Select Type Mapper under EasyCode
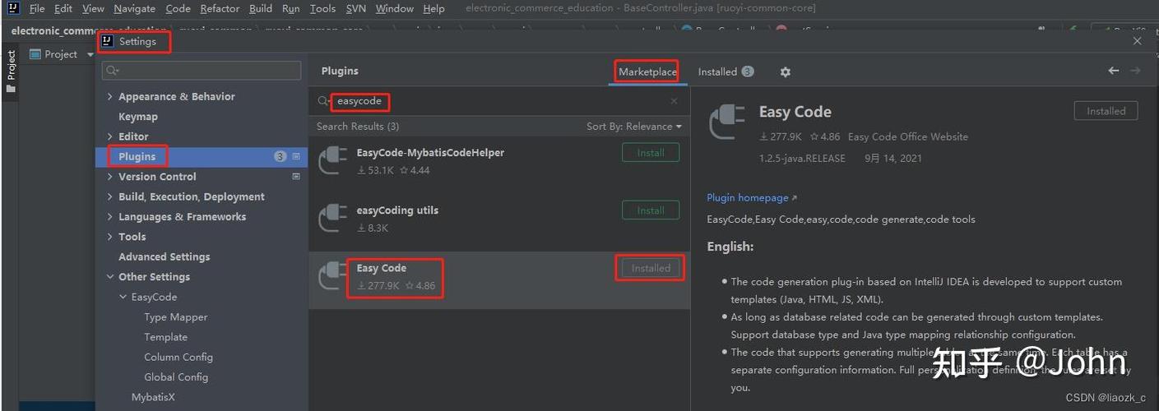Screen dimensions: 1159x411 coord(175,317)
